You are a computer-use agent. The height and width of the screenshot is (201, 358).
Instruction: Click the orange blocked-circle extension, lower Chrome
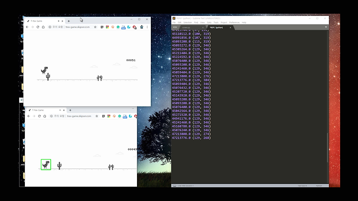point(114,116)
